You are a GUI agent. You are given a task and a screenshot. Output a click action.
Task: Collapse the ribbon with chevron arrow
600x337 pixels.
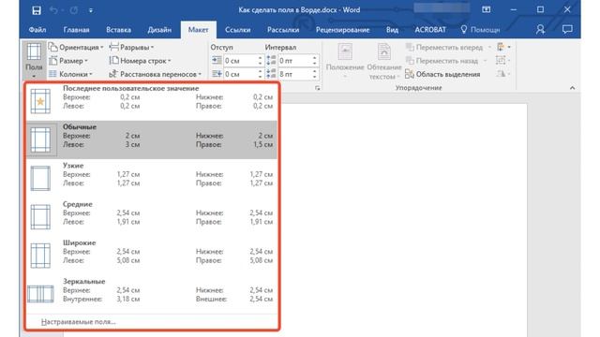[572, 88]
